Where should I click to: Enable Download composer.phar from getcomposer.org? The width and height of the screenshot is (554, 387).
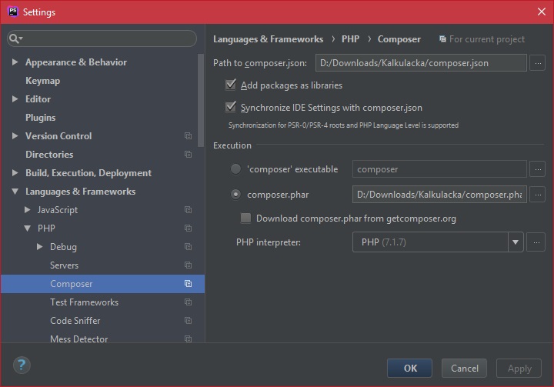[x=245, y=218]
